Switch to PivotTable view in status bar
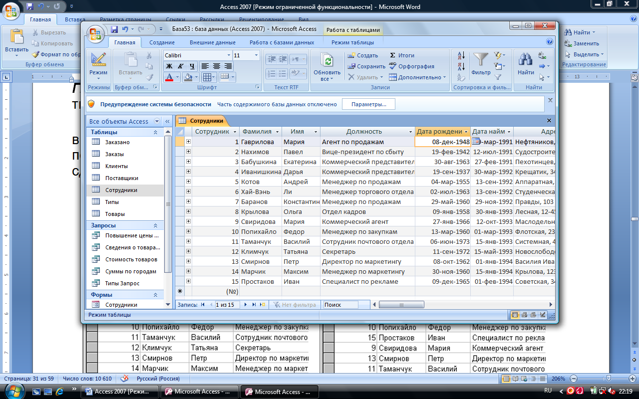639x399 pixels. pos(524,315)
